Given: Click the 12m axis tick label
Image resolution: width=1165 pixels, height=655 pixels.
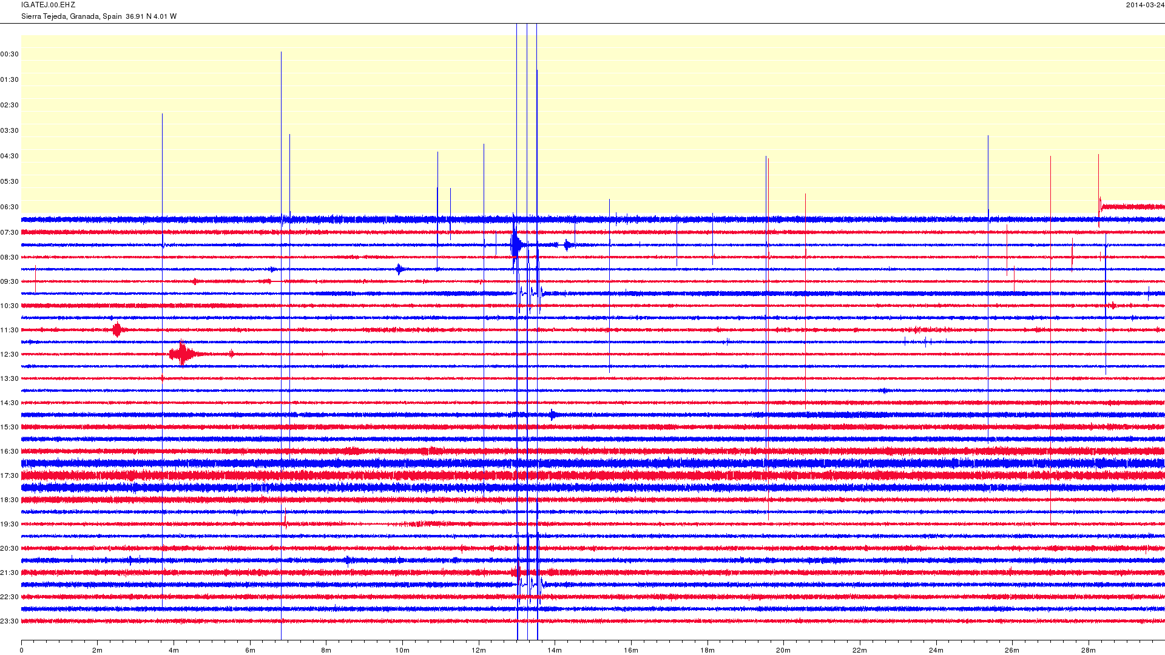Looking at the screenshot, I should [x=479, y=650].
